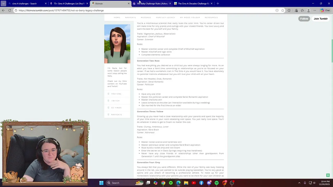The width and height of the screenshot is (333, 187).
Task: Open OBS Studio from the taskbar
Action: pyautogui.click(x=232, y=183)
